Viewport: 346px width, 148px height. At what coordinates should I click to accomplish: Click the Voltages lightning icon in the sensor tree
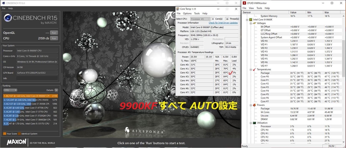(254, 23)
